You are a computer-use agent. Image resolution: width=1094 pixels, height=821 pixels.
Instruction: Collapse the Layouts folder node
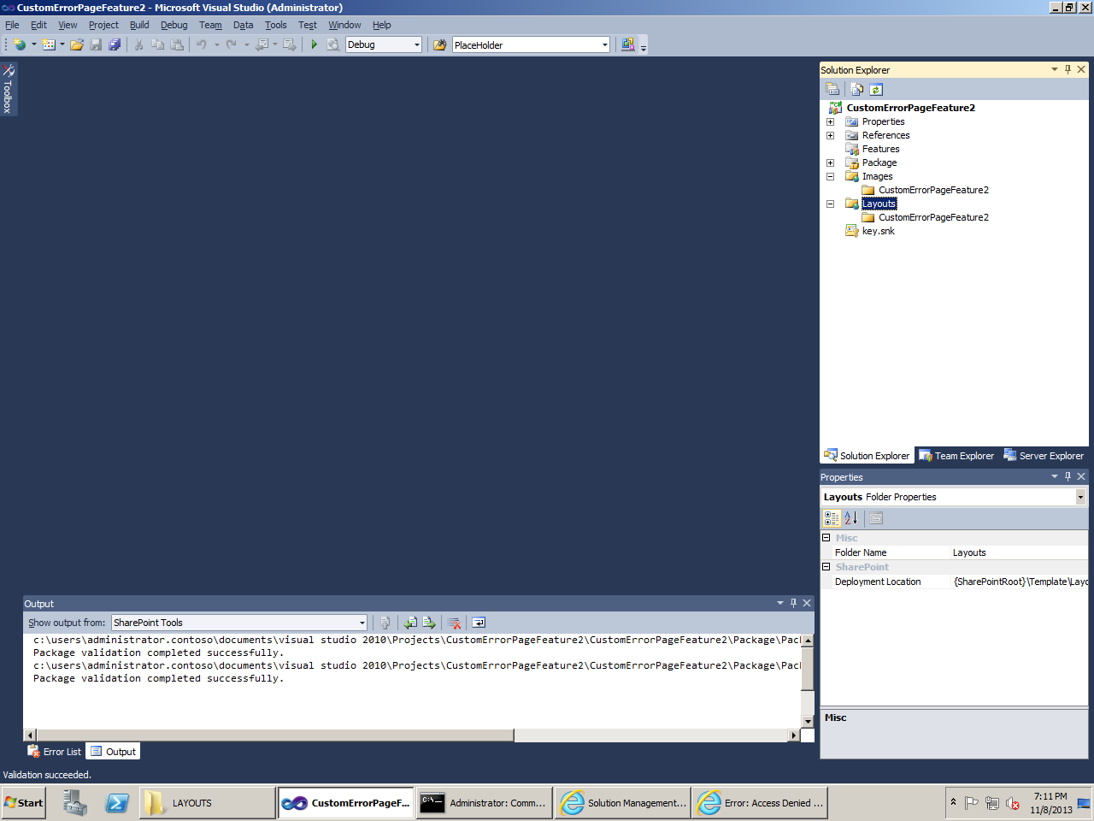click(830, 204)
